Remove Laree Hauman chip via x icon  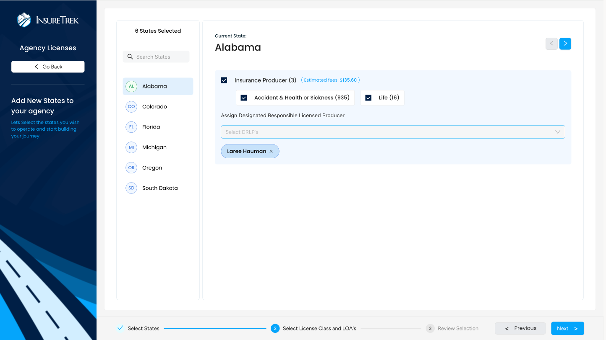[271, 152]
